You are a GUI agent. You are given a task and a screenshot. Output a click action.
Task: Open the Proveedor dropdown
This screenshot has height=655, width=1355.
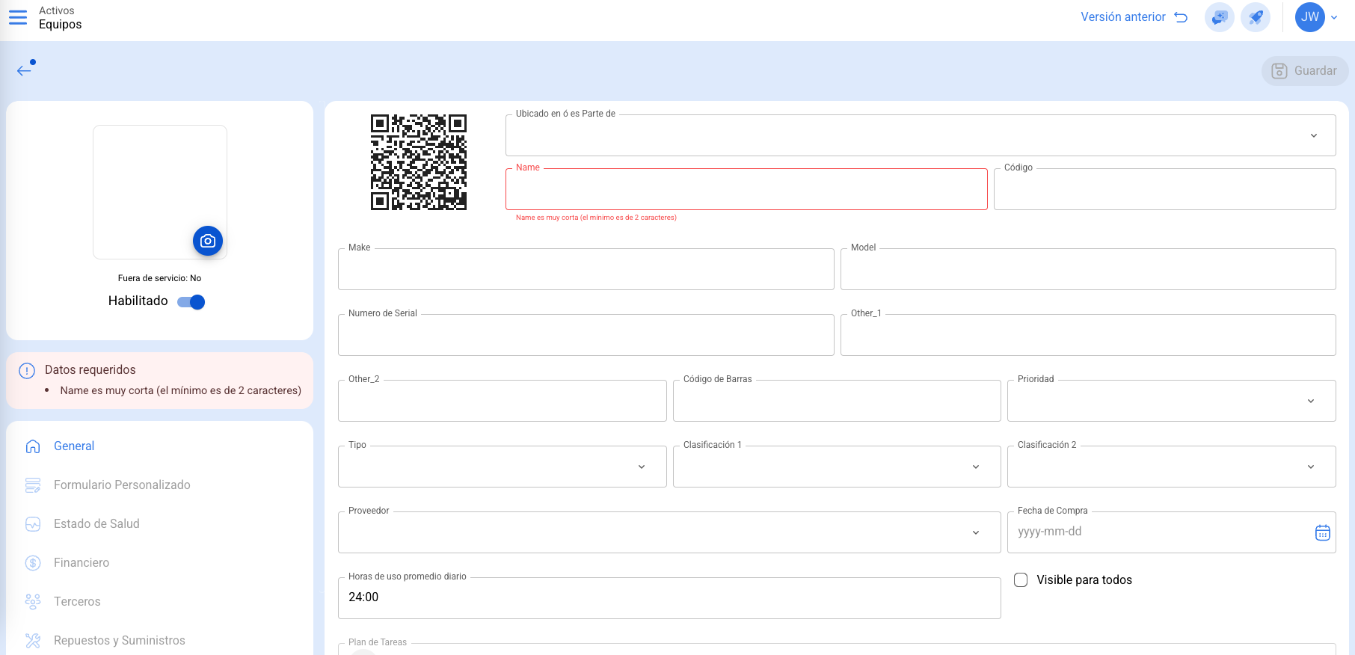pos(975,533)
